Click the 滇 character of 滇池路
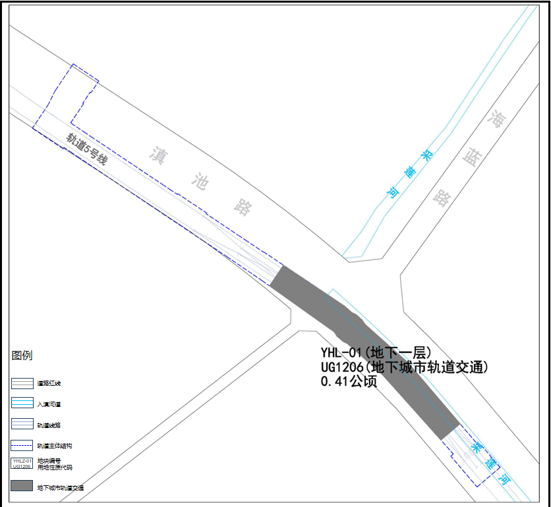The width and height of the screenshot is (551, 507). tap(159, 155)
